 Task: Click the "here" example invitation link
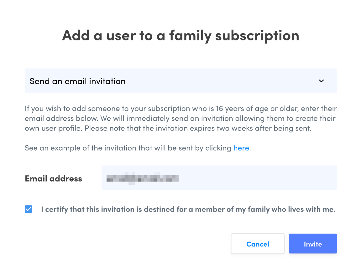[x=241, y=148]
